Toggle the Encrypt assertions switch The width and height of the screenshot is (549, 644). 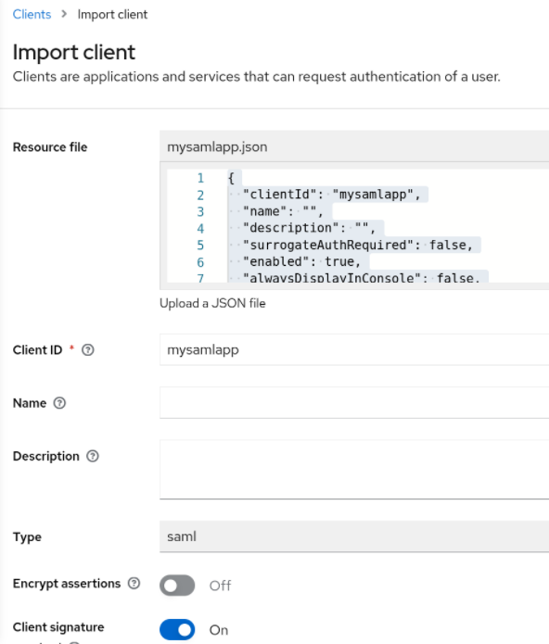(177, 586)
